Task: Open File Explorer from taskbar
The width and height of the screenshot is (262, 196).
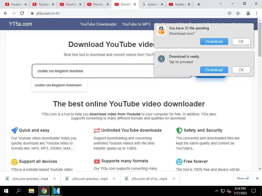Action: click(x=31, y=191)
